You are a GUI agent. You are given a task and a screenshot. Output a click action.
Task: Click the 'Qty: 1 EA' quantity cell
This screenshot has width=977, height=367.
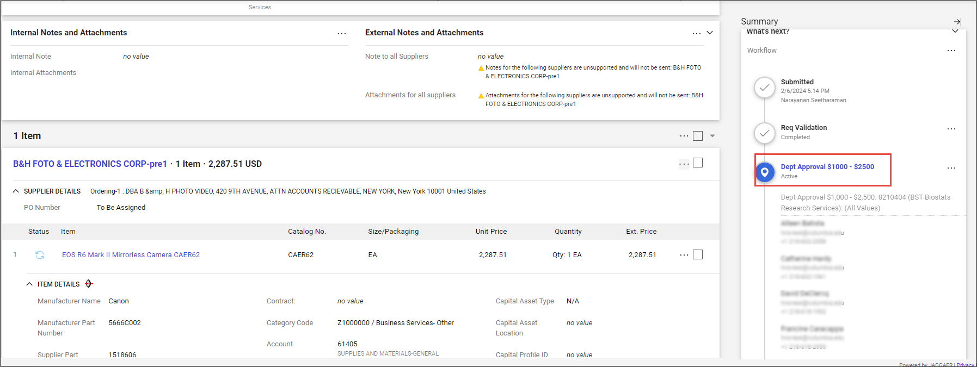[567, 254]
